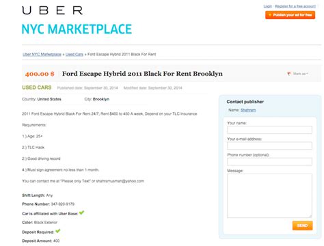This screenshot has width=324, height=246.
Task: Focus the Your name field
Action: 269,130
